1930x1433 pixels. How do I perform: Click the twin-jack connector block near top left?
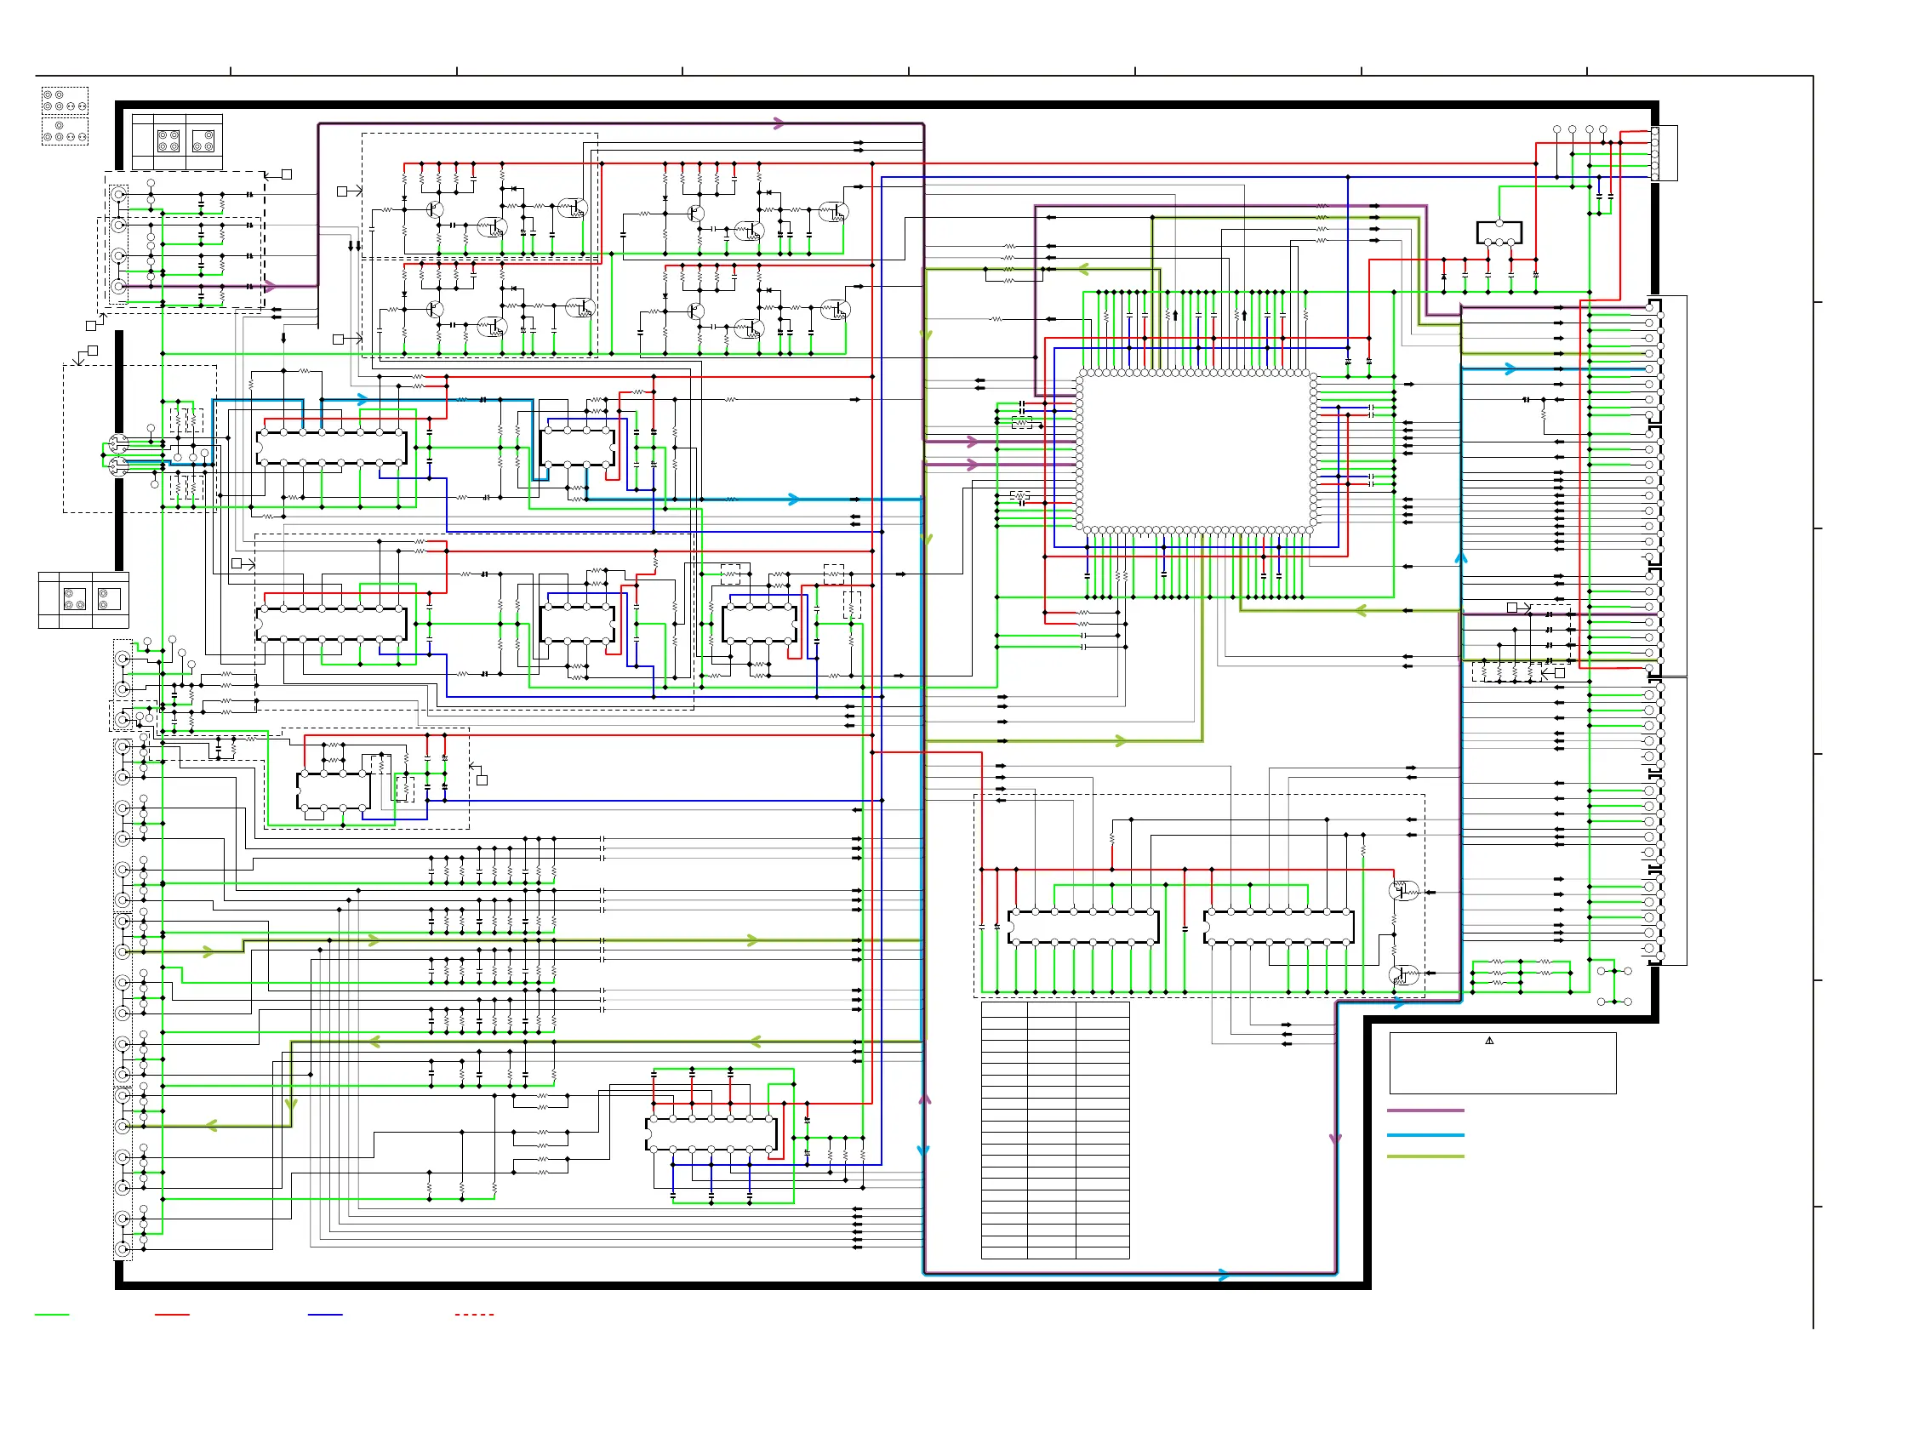coord(177,141)
